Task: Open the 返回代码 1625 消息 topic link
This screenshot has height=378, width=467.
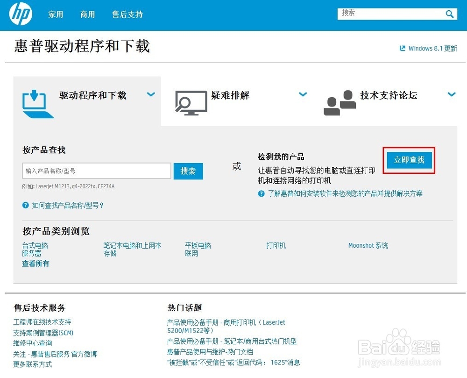Action: pyautogui.click(x=233, y=363)
